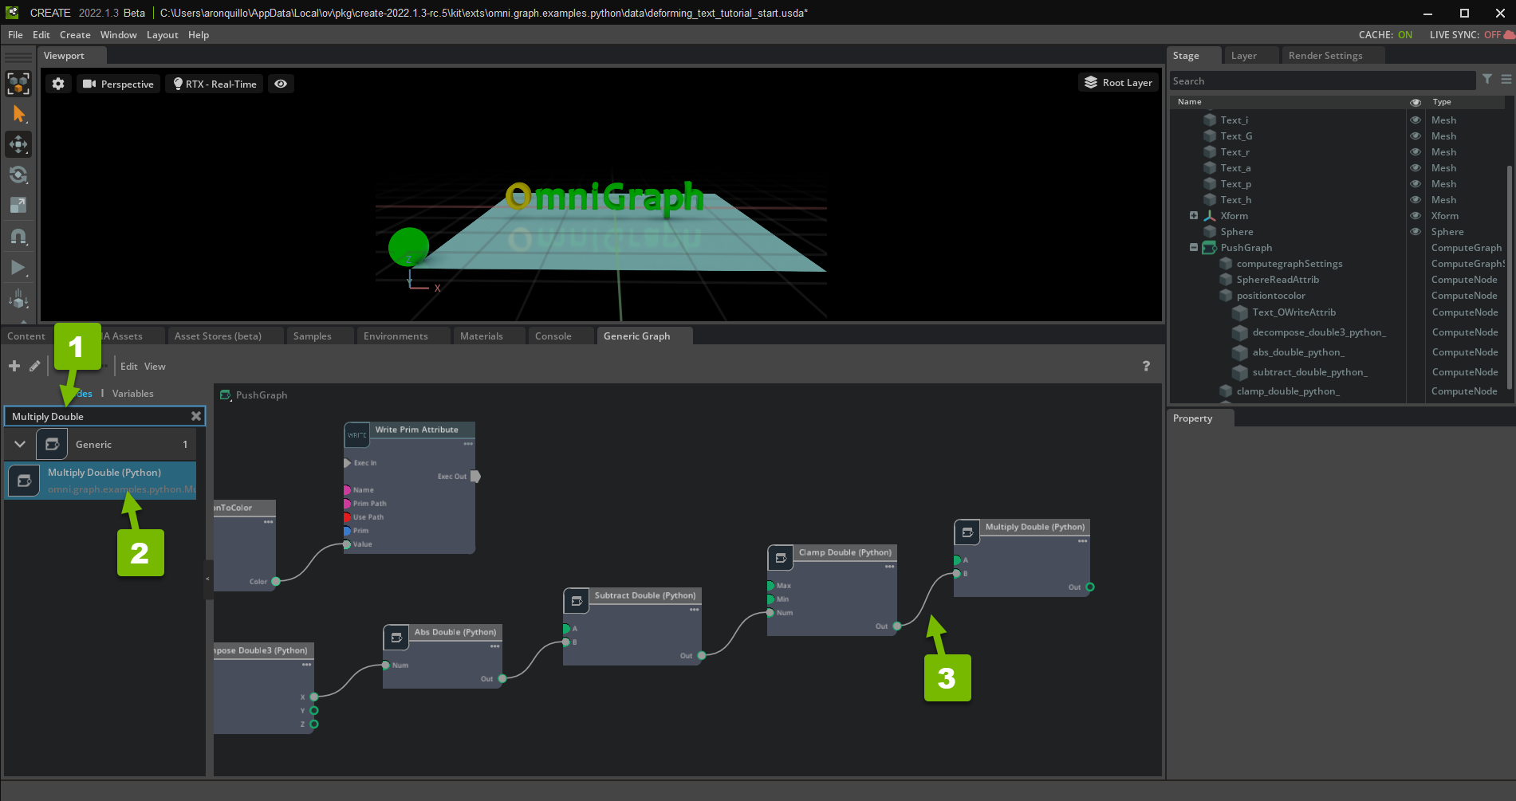This screenshot has width=1516, height=801.
Task: Switch to the Render Settings tab
Action: 1325,56
